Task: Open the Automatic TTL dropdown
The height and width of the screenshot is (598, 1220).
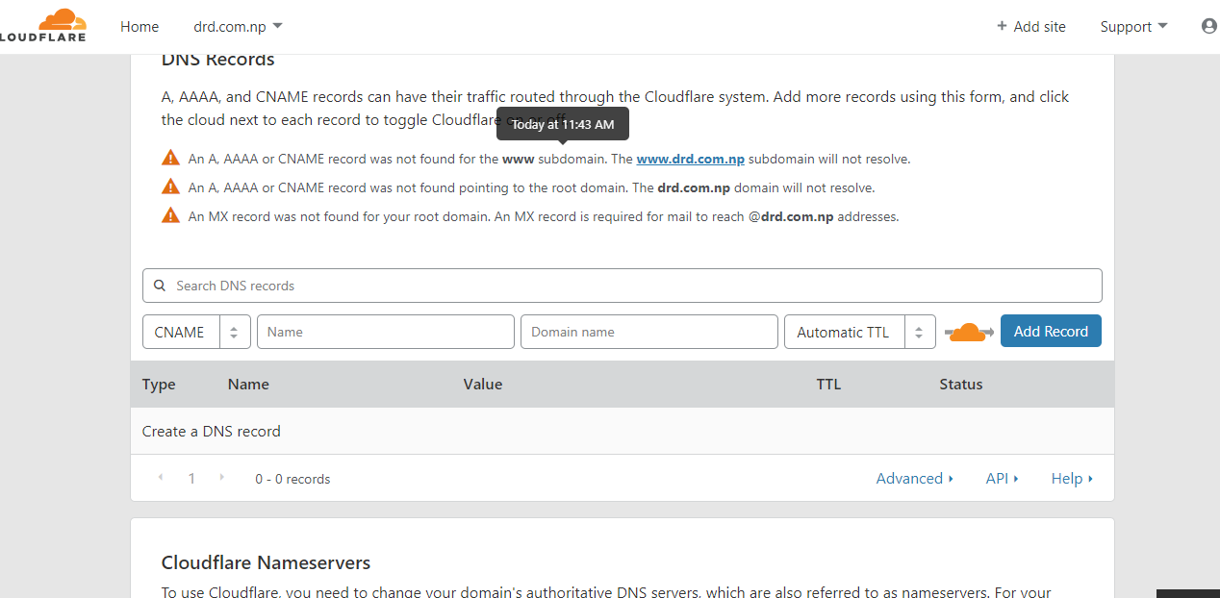Action: [860, 332]
